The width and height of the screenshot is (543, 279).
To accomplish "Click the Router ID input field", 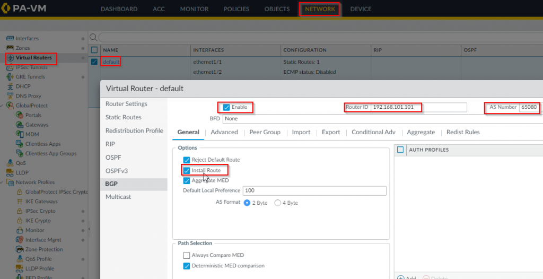I will click(419, 107).
